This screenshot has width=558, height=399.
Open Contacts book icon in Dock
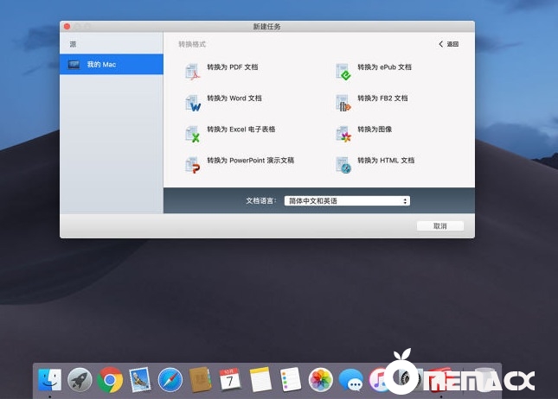point(200,380)
